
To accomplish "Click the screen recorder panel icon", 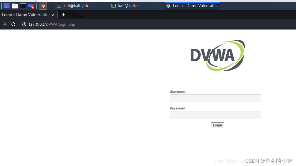I will pos(31,6).
